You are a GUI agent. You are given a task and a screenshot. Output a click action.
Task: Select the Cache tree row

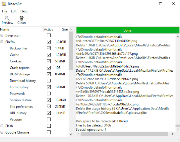click(34, 55)
